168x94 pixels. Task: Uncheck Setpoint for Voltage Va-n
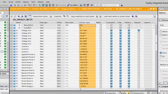pos(139,31)
